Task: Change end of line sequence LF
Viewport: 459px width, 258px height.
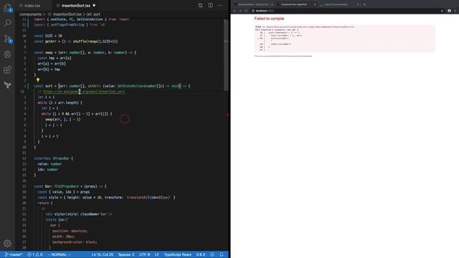Action: pyautogui.click(x=157, y=254)
